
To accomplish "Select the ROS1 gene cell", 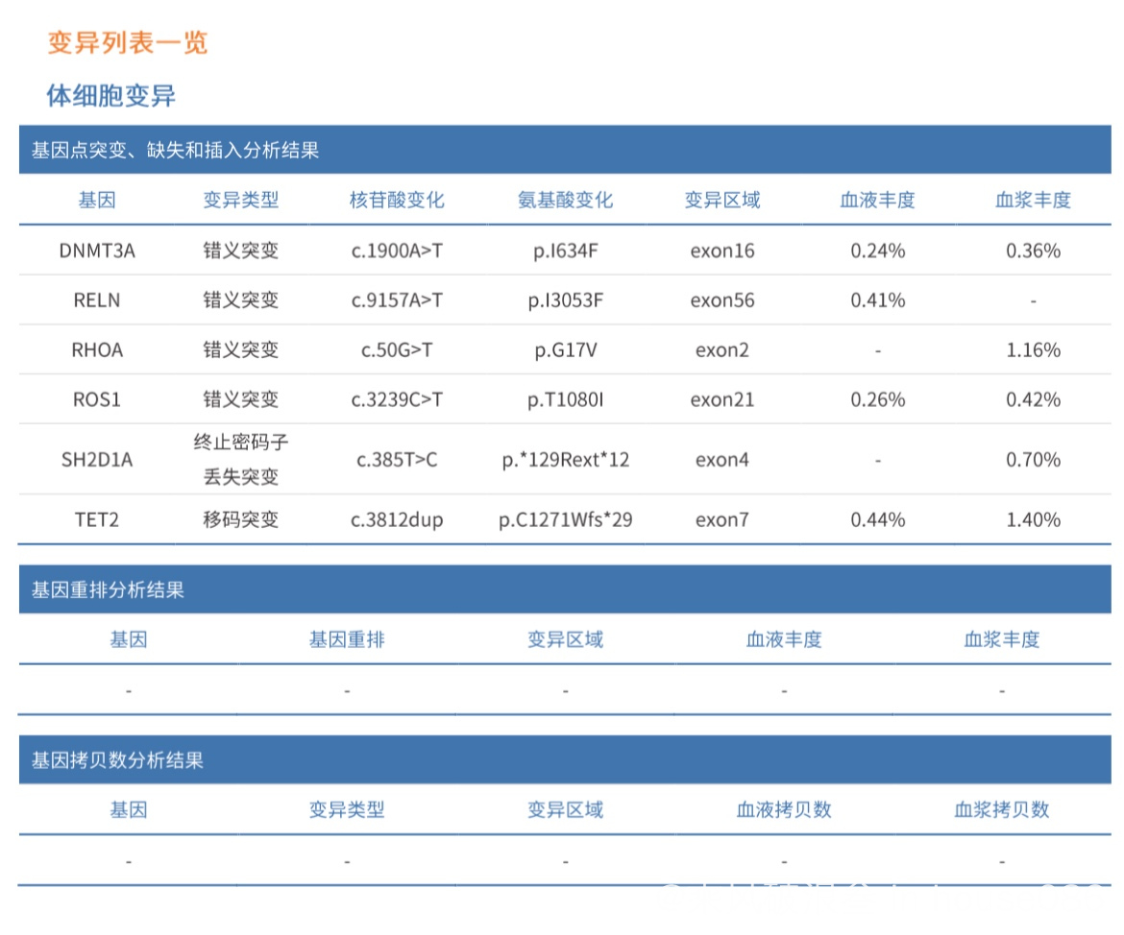I will [x=97, y=399].
